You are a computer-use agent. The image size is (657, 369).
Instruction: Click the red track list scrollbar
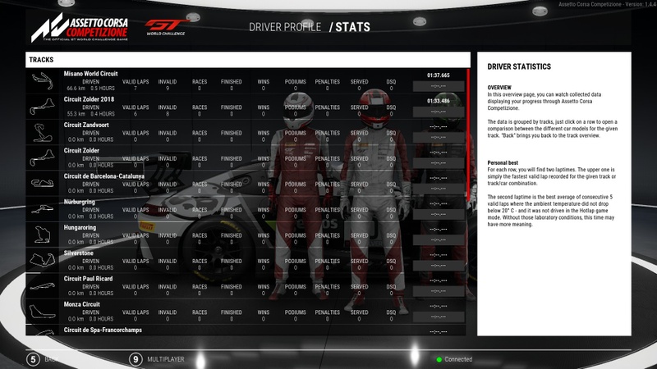point(468,134)
